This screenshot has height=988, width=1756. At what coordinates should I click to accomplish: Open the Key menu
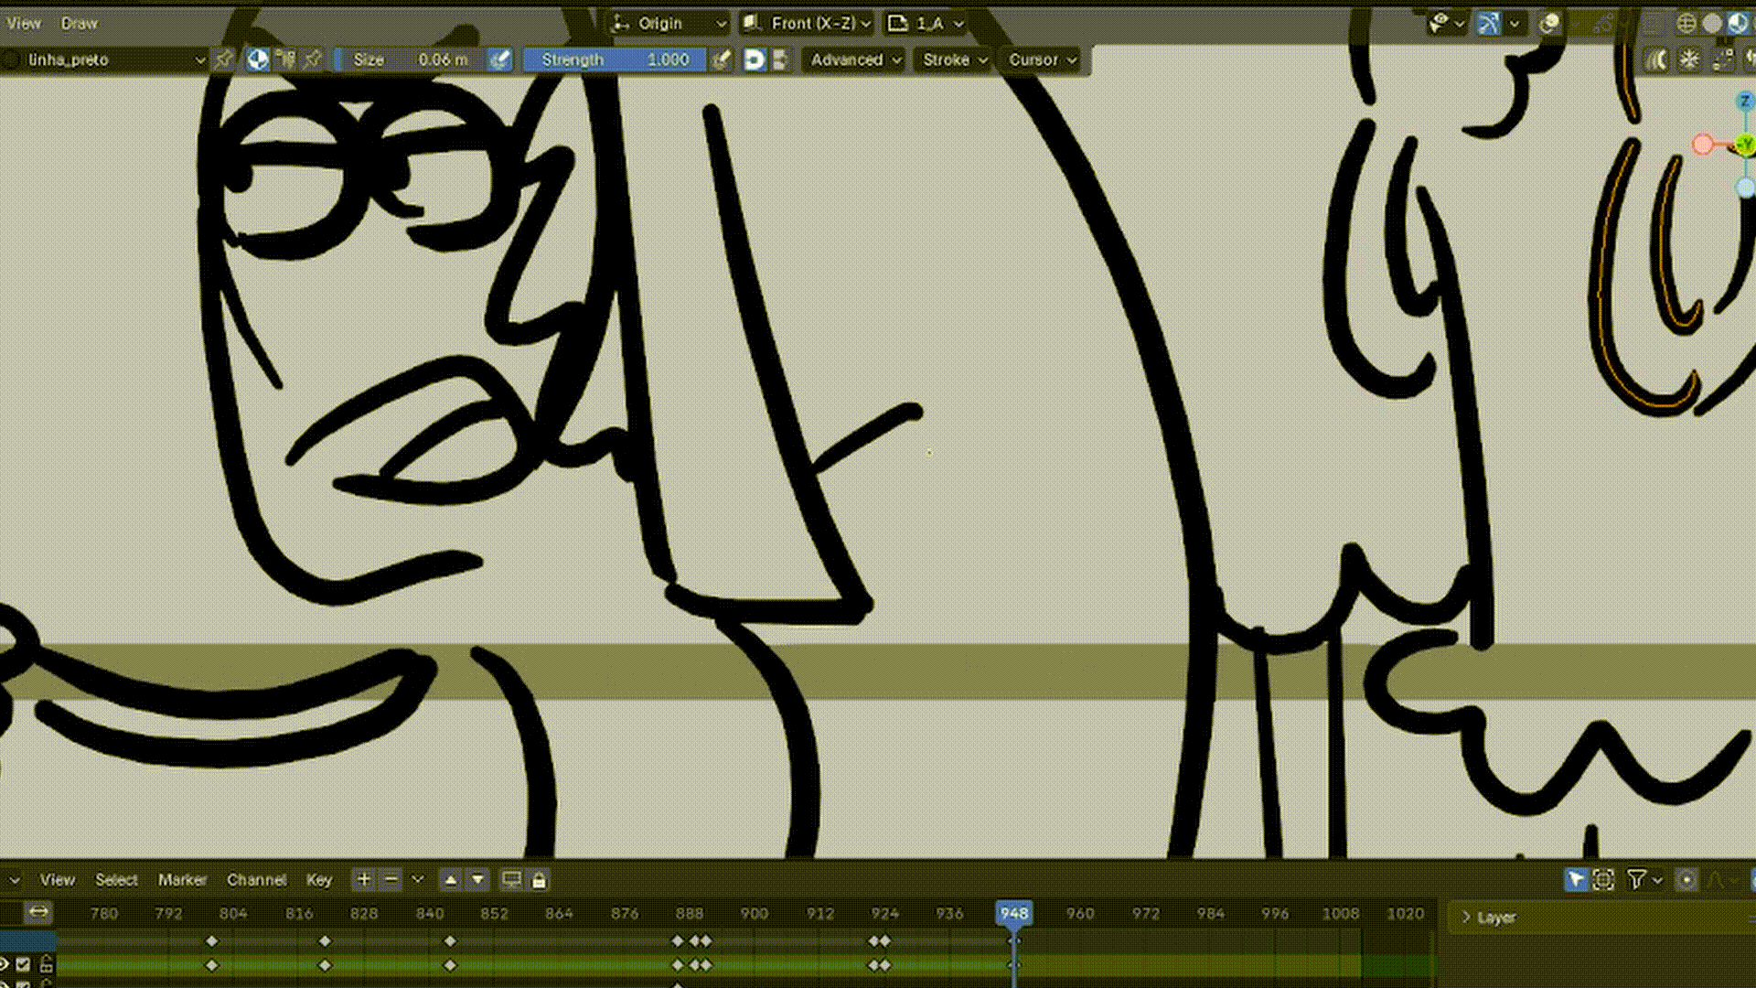coord(318,879)
